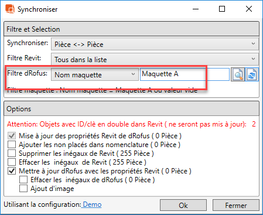Check Supprimer les inégaux de Revit
263x215 pixels.
12,153
